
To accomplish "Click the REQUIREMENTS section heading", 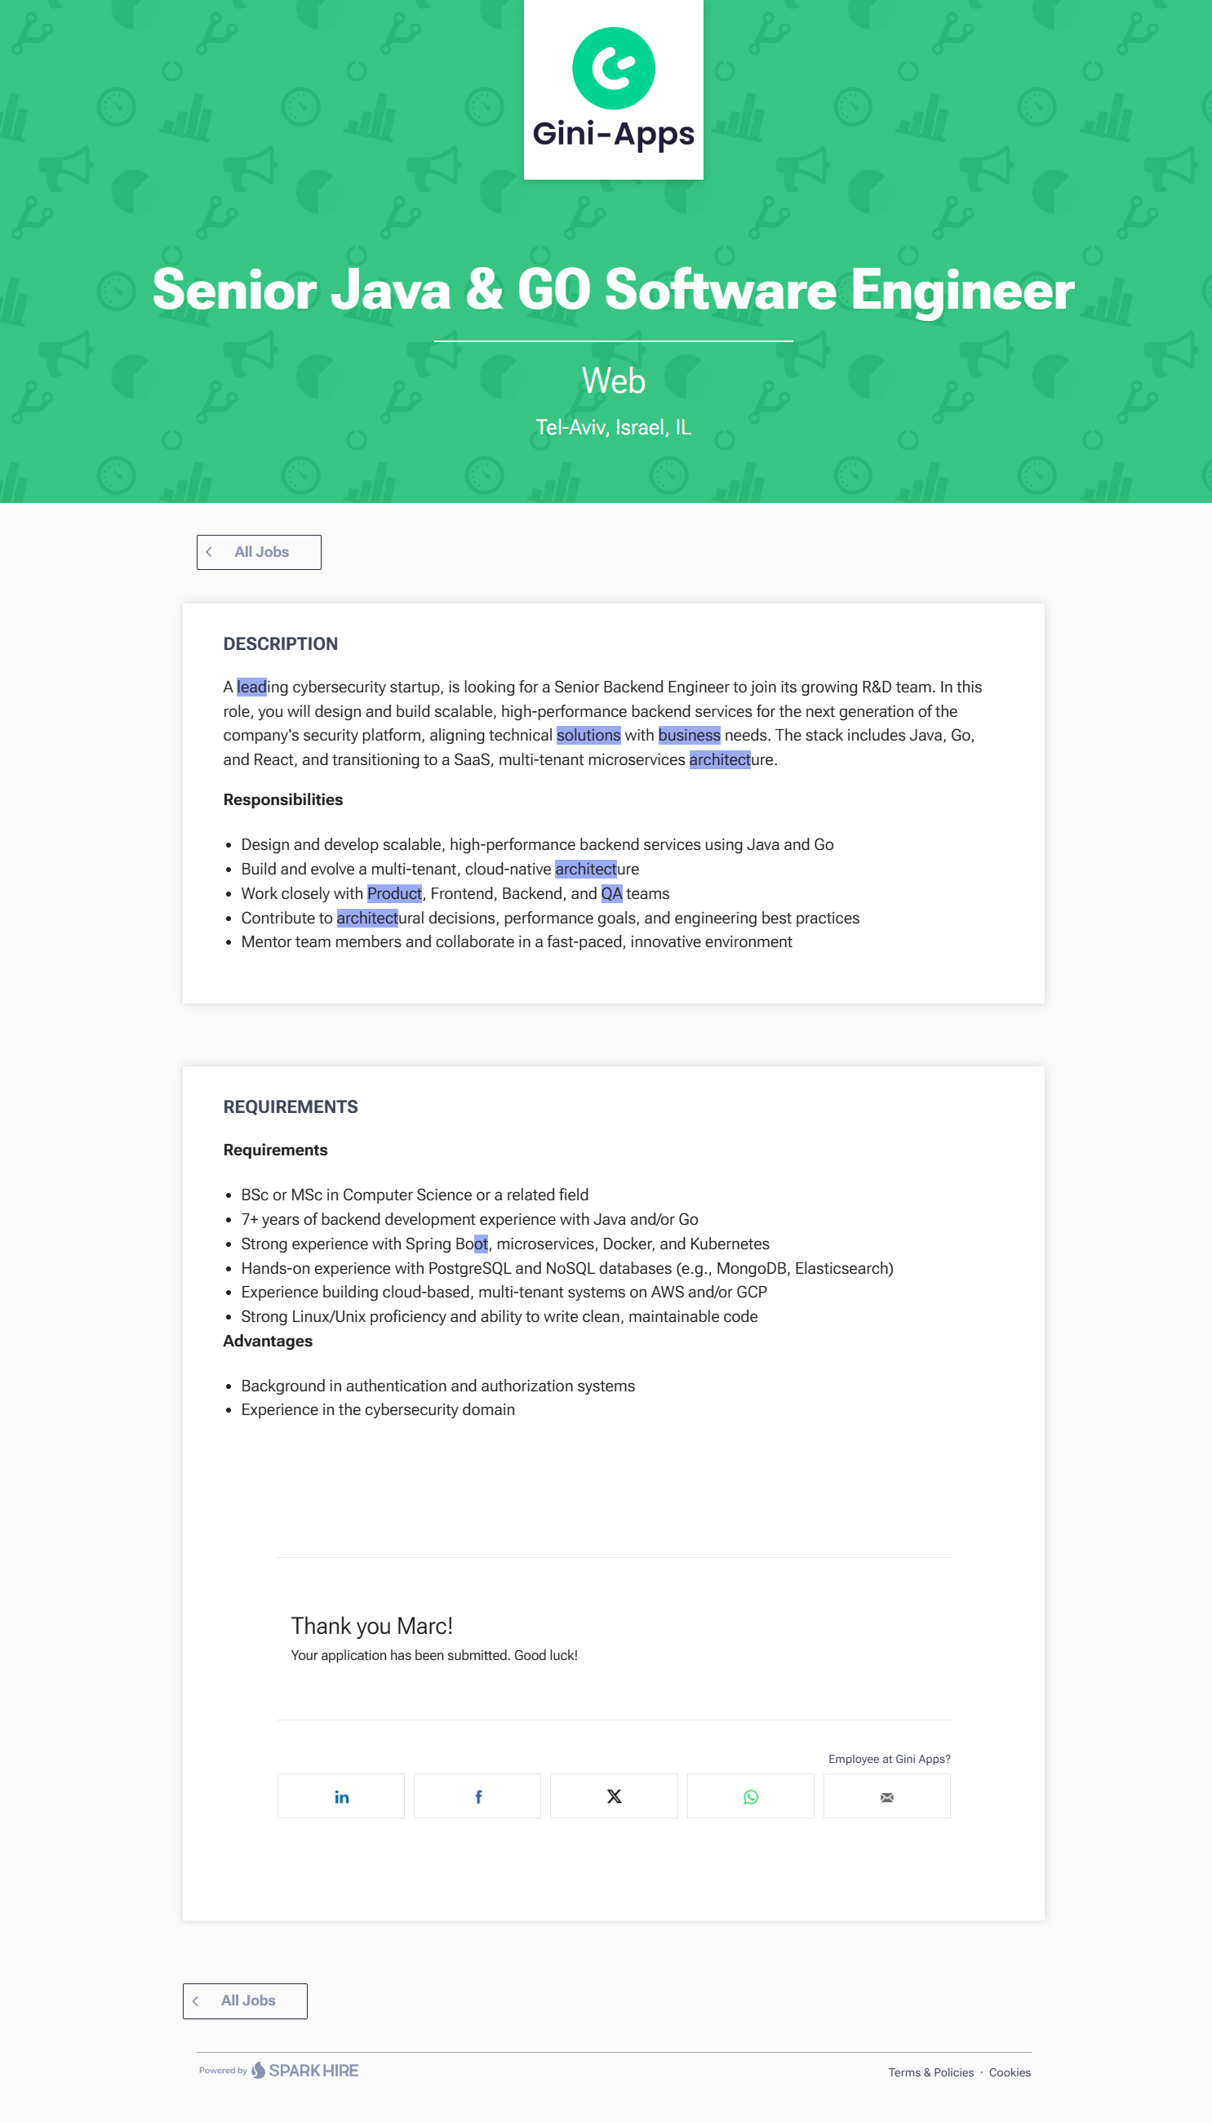I will coord(290,1106).
